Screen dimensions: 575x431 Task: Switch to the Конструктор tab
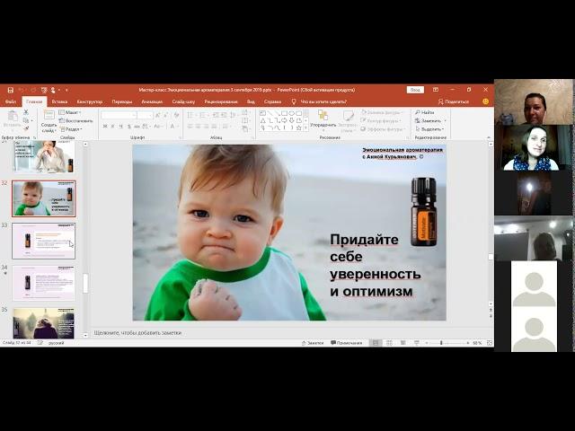click(90, 101)
